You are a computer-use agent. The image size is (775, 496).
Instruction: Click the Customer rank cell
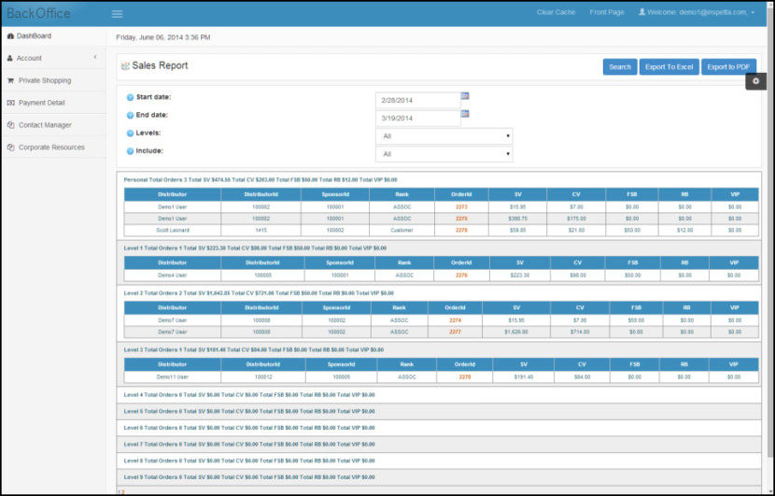pos(402,231)
